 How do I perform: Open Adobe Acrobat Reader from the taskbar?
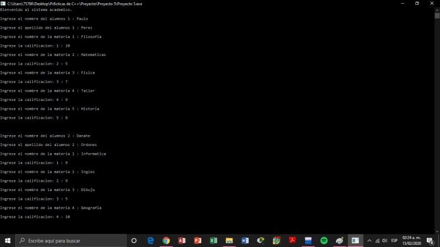(x=293, y=240)
